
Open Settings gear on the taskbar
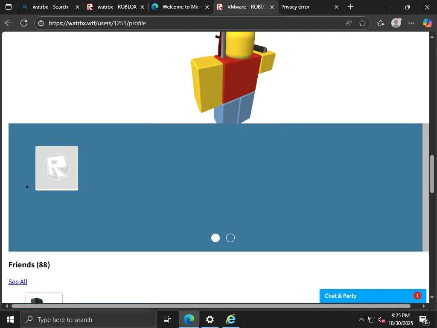coord(210,319)
